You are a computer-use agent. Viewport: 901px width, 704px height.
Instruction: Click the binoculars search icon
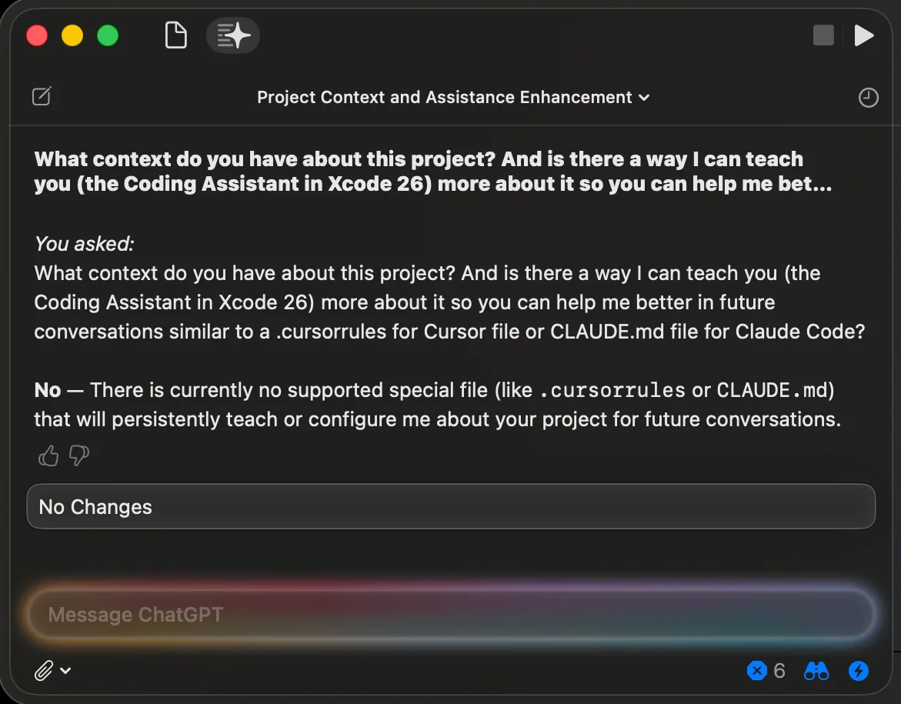[816, 670]
